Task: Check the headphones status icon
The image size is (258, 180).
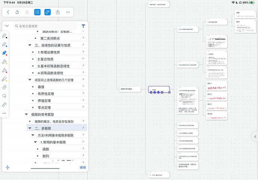Action: tap(240, 3)
